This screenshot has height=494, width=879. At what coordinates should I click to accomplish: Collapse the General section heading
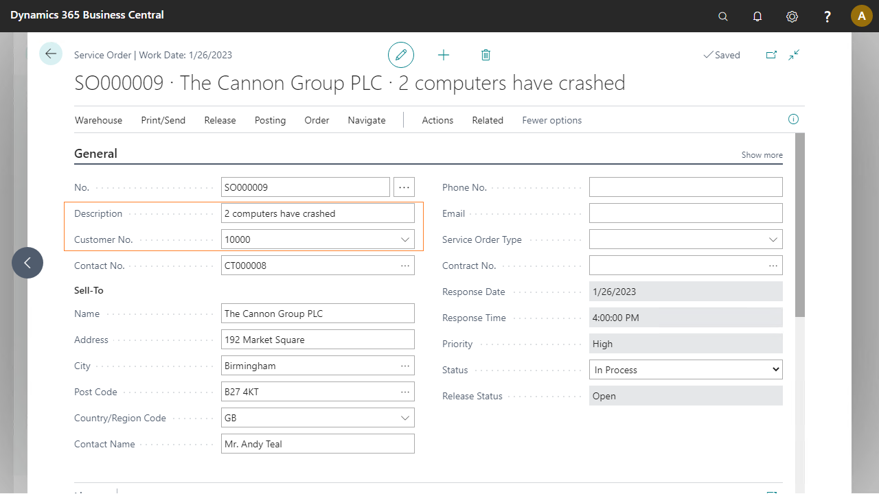(95, 154)
